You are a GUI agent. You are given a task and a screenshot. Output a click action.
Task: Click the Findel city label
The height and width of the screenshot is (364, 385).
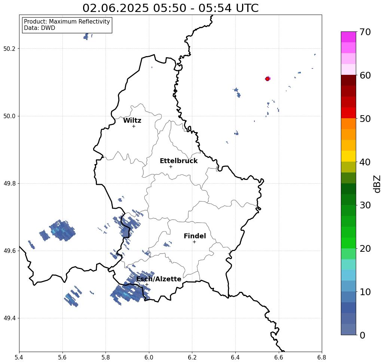click(x=195, y=236)
